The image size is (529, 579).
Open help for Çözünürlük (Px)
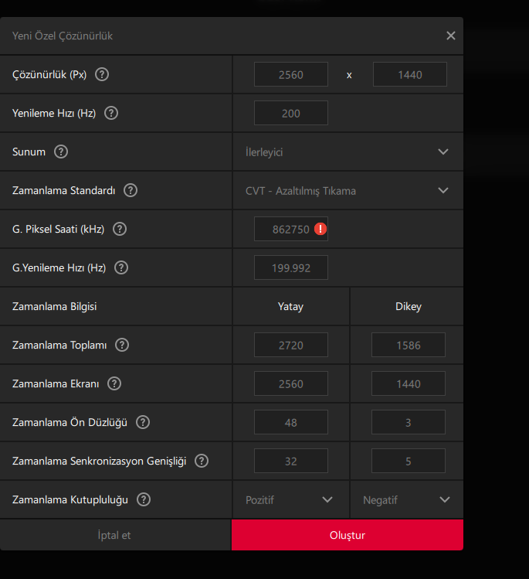tap(102, 74)
